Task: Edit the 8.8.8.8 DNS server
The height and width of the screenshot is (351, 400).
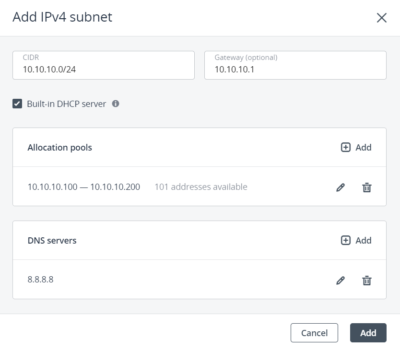Action: [341, 281]
